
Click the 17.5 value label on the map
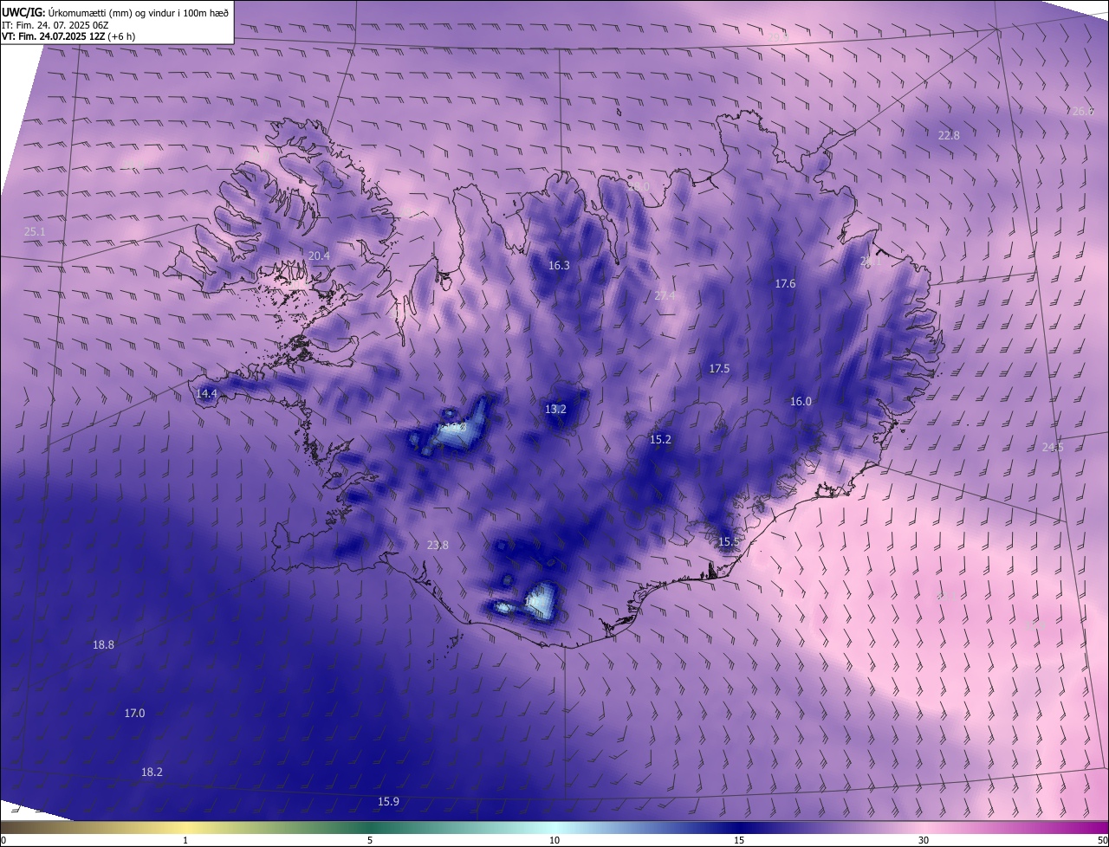[719, 368]
